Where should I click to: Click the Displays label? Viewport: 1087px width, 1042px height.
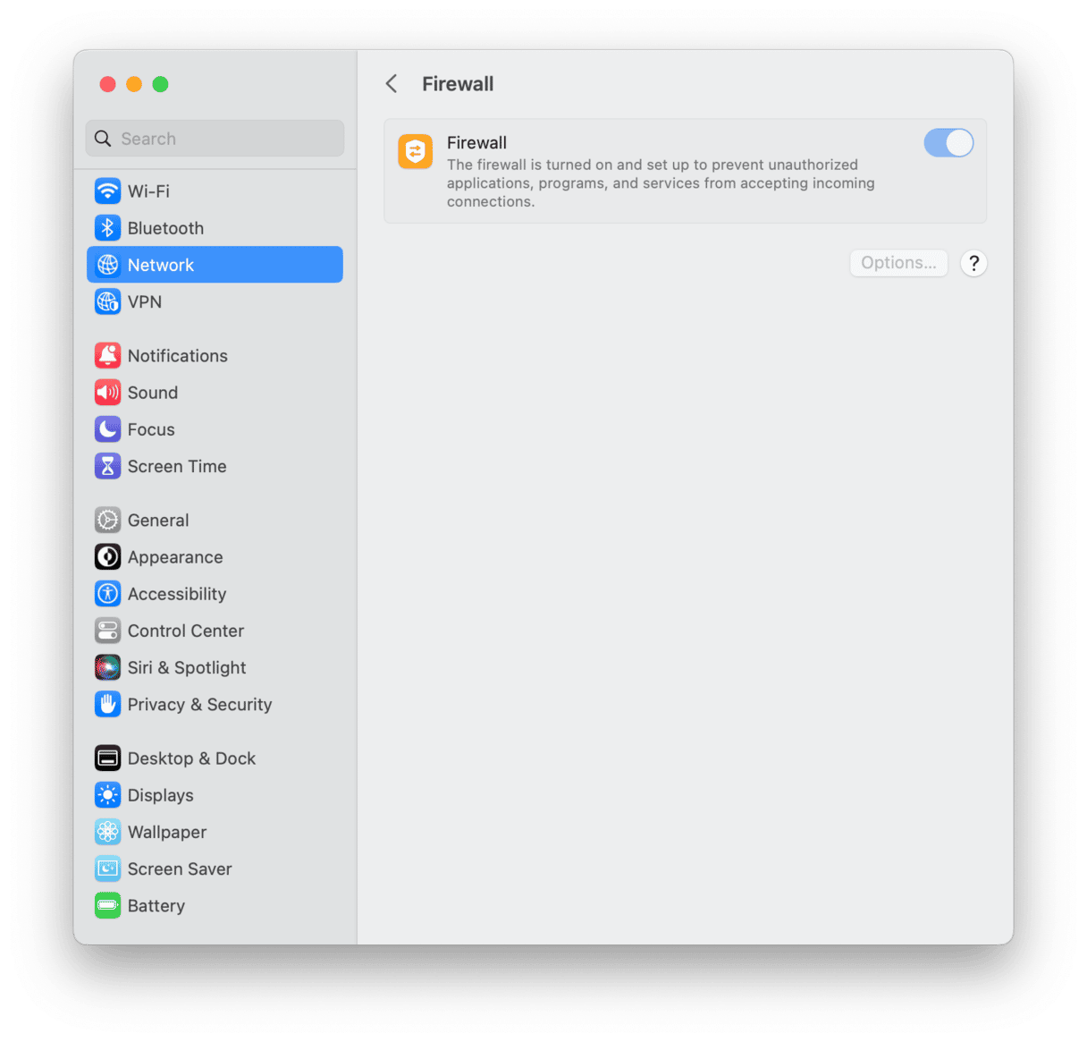tap(161, 795)
